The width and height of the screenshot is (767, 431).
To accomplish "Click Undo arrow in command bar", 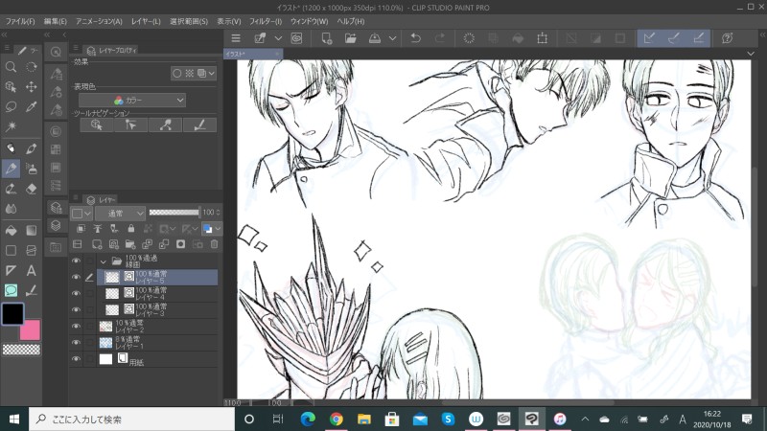I will pyautogui.click(x=416, y=38).
